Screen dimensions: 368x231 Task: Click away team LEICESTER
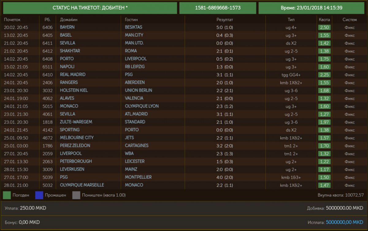point(135,161)
